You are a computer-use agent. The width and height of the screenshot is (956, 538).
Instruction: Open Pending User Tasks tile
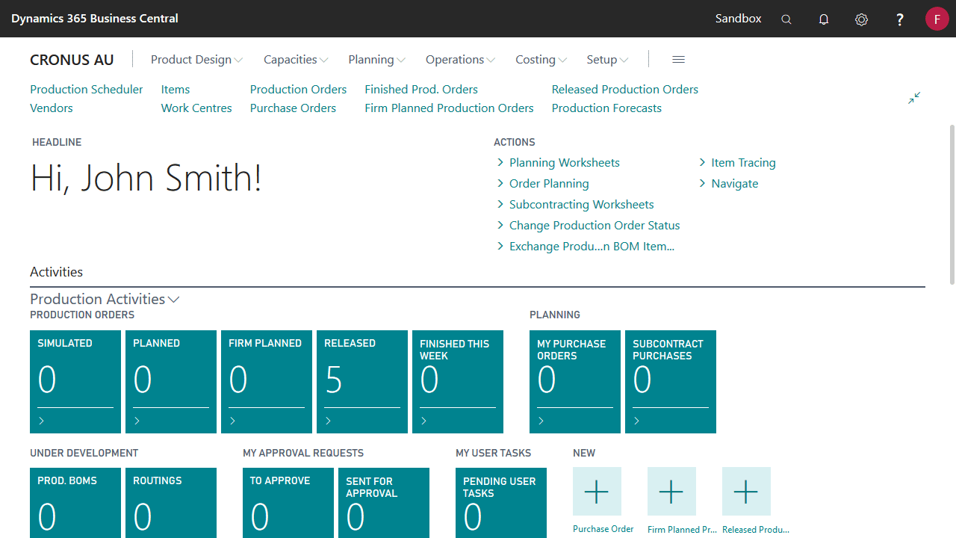(x=501, y=503)
